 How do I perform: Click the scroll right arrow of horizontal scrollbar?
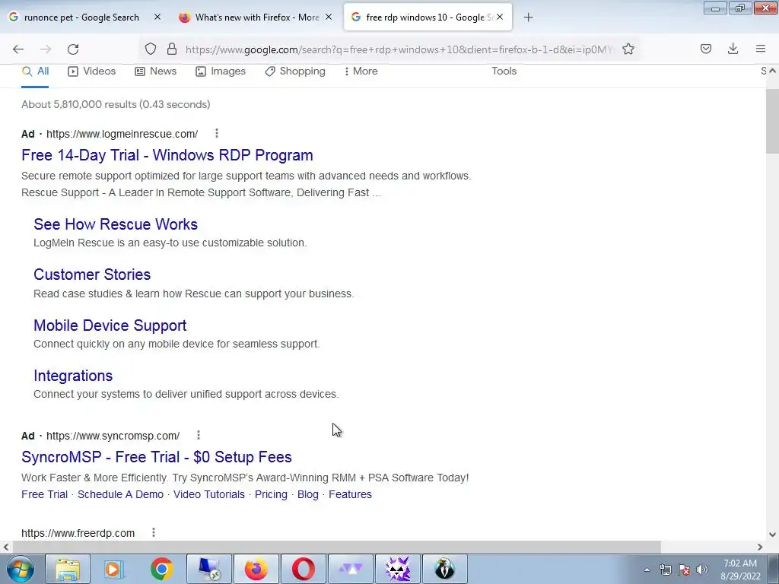[760, 547]
